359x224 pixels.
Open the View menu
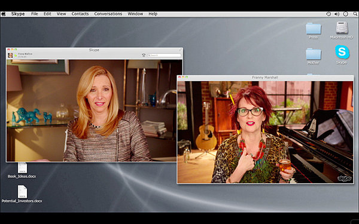click(x=62, y=14)
